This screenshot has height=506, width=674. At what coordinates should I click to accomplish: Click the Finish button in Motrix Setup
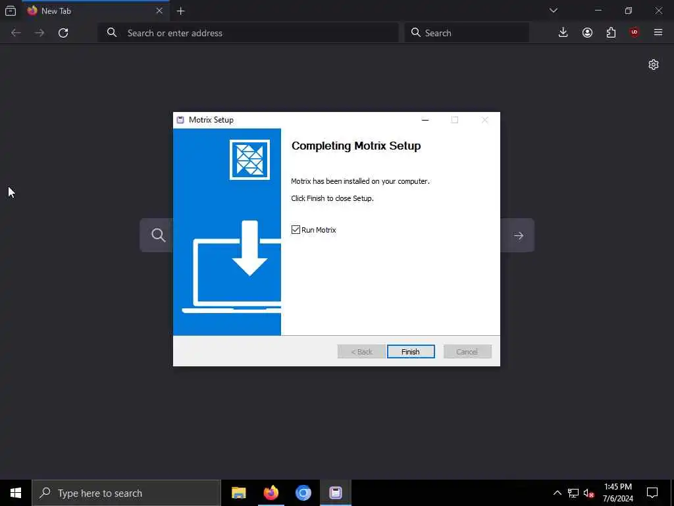411,352
